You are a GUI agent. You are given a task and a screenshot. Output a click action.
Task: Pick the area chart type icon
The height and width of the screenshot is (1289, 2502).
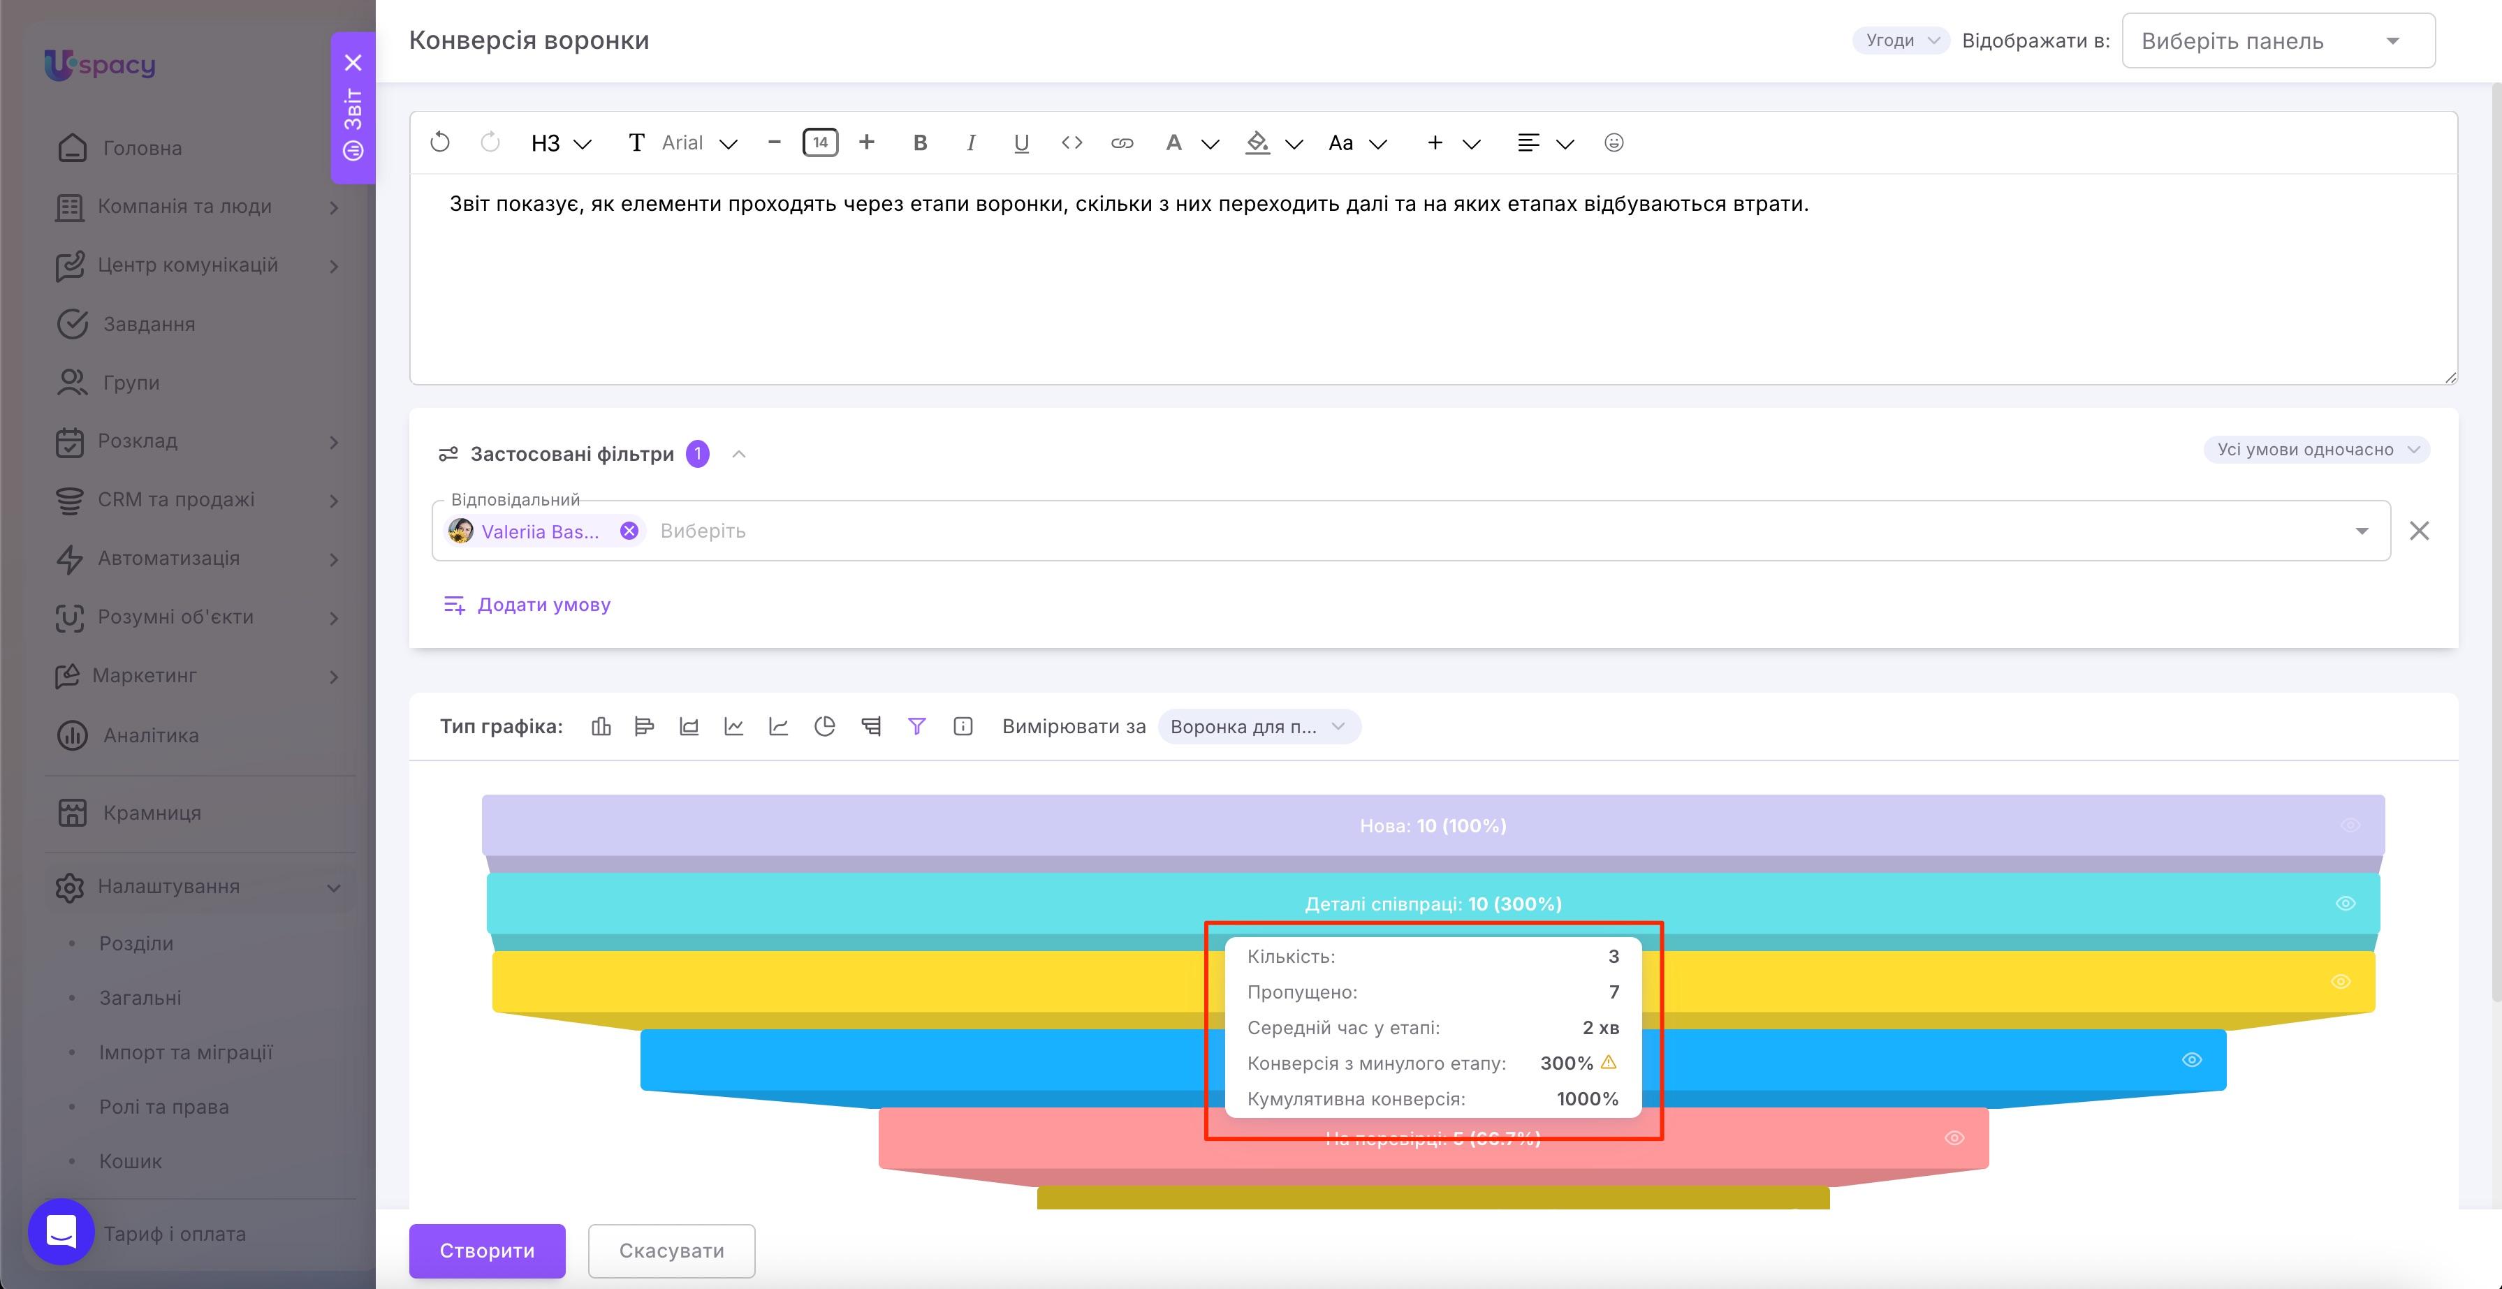tap(689, 726)
